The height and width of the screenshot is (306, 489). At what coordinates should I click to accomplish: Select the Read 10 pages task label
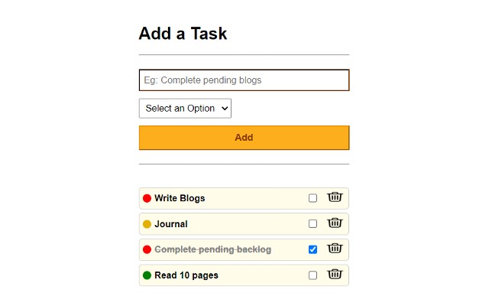pyautogui.click(x=186, y=275)
